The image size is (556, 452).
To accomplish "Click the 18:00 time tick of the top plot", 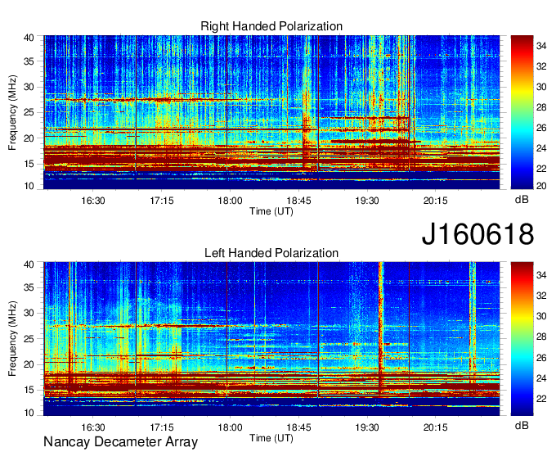I will click(x=230, y=201).
